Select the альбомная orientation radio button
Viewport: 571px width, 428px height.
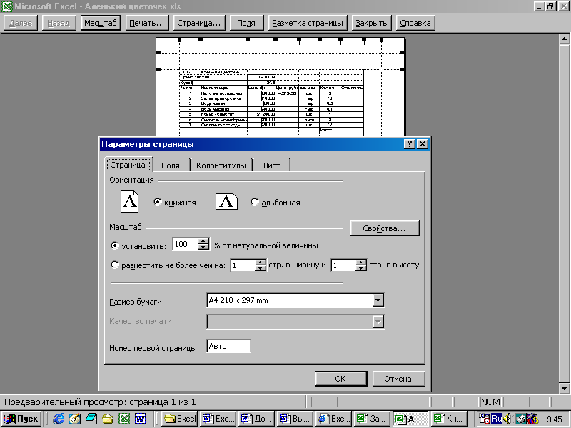click(x=255, y=202)
